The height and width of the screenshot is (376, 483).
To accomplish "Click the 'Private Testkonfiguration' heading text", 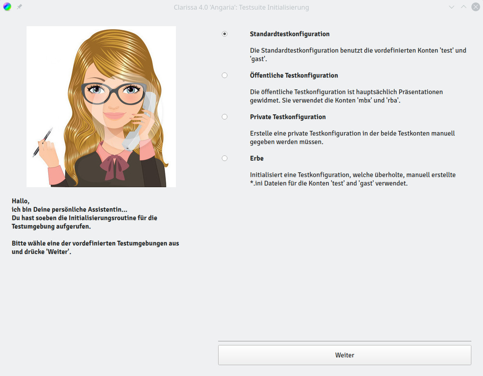I will (288, 117).
